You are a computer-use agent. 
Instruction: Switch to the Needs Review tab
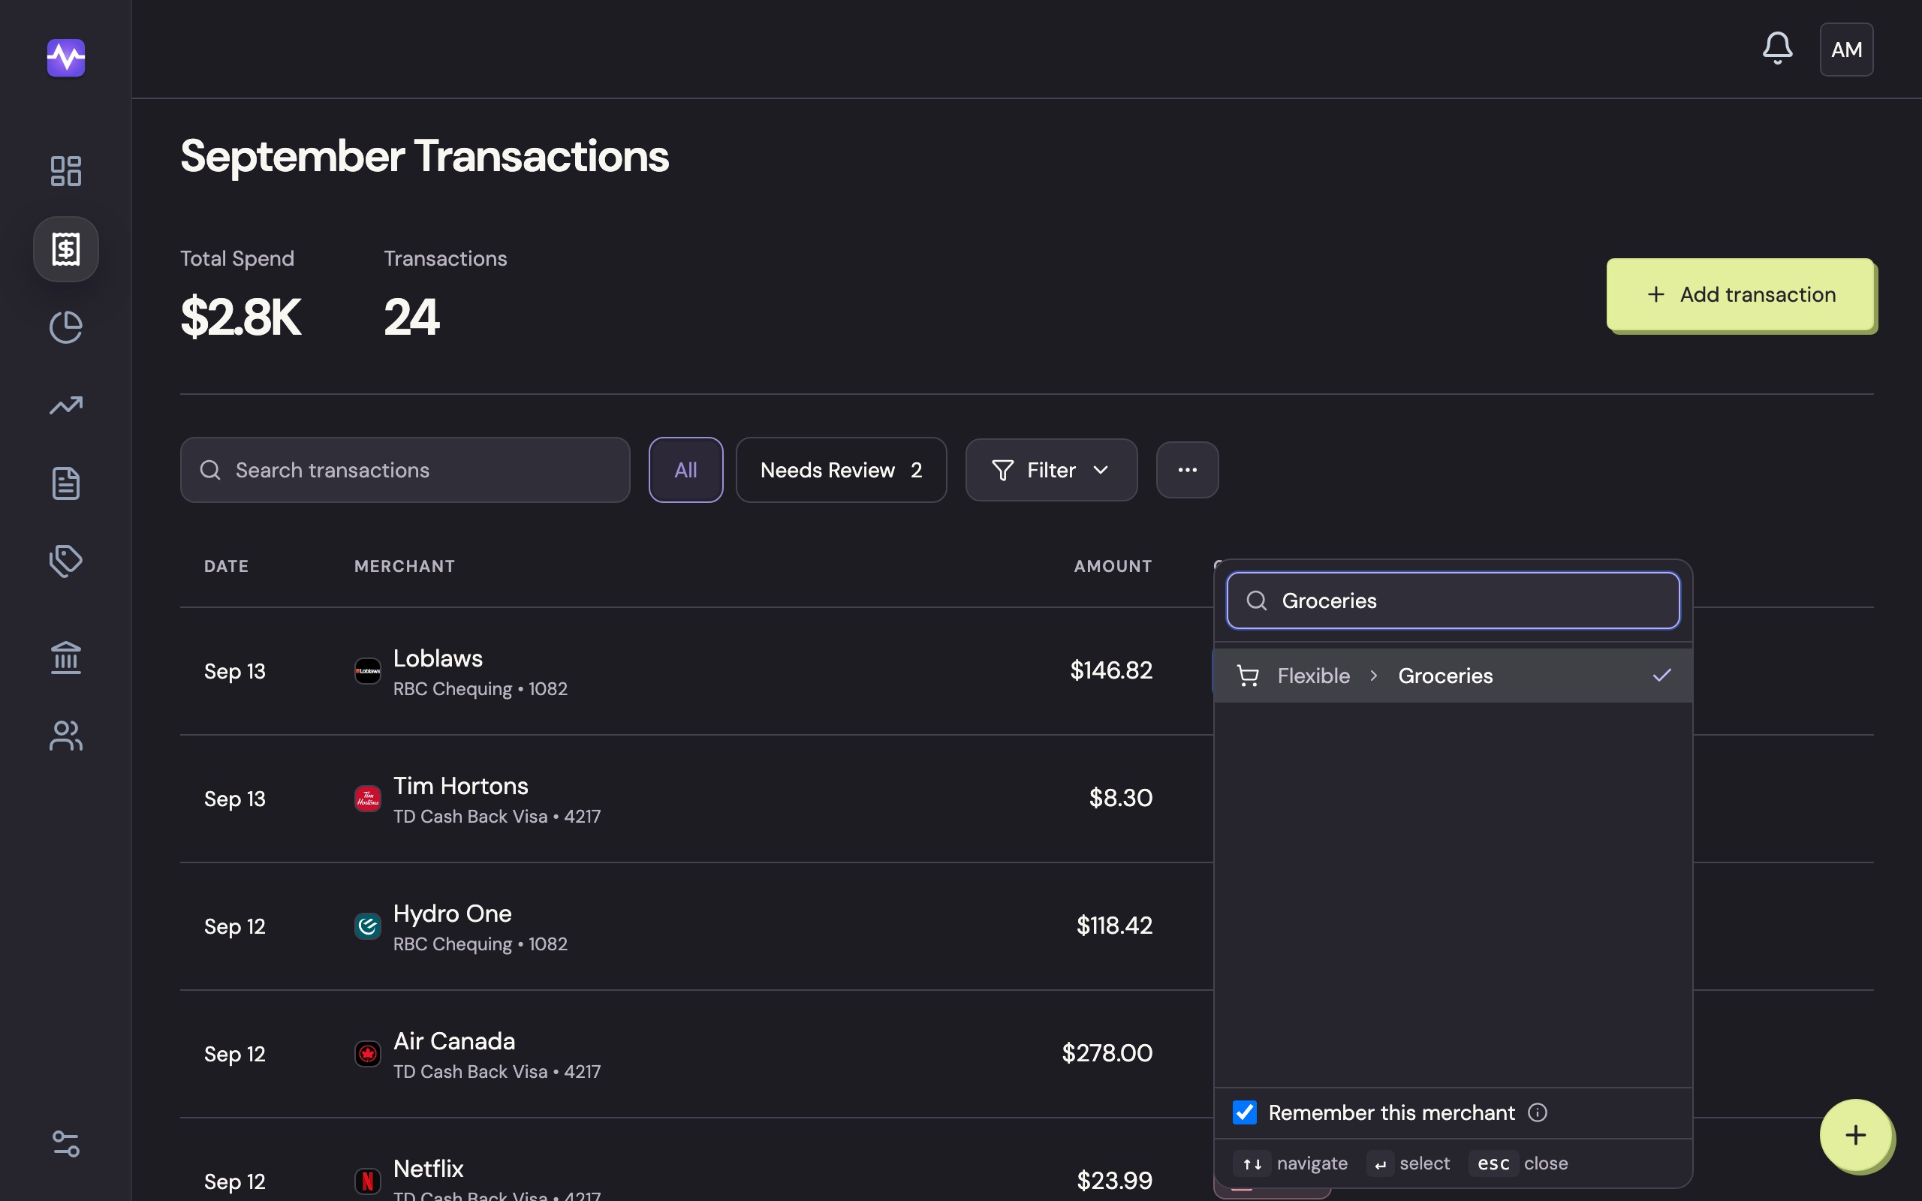pos(841,470)
